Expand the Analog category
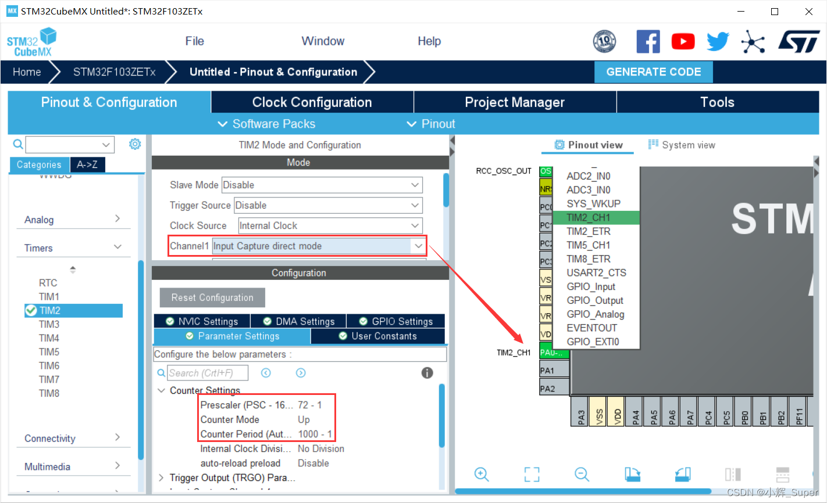827x503 pixels. (73, 220)
